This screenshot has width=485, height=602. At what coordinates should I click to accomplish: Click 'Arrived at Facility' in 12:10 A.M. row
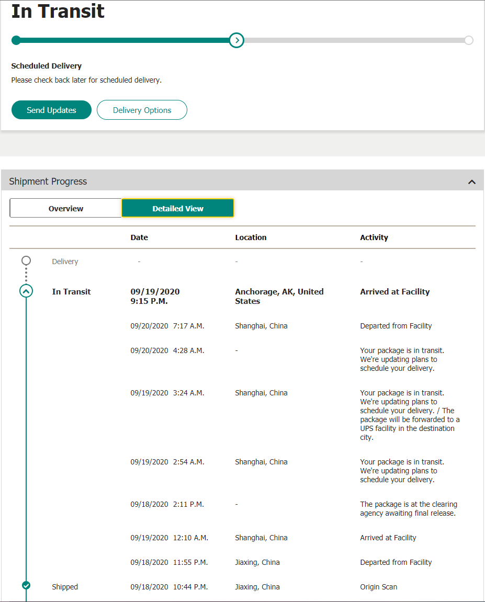click(388, 538)
